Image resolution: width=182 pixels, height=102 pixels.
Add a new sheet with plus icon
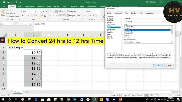click(x=27, y=92)
